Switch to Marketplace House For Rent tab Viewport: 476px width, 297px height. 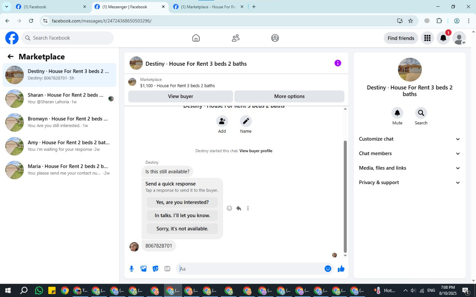tap(208, 7)
